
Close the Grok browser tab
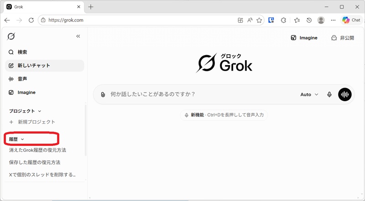click(x=78, y=7)
